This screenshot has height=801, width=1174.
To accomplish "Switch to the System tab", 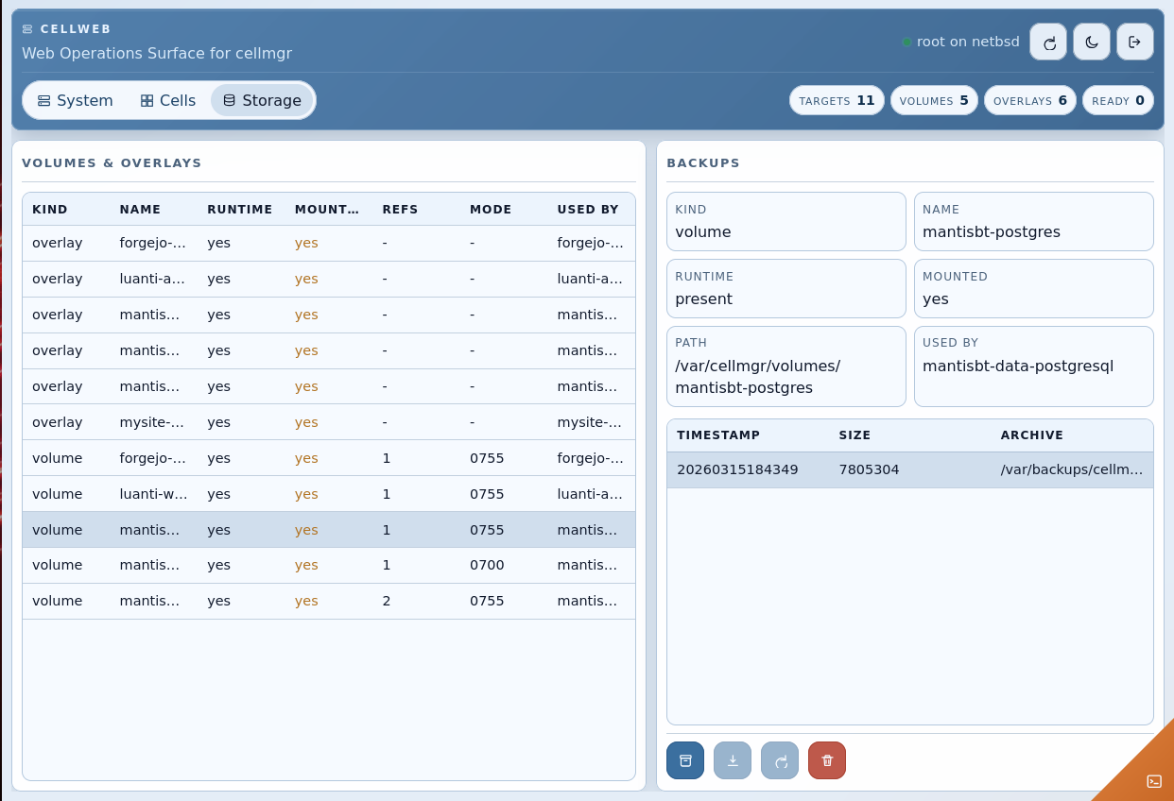I will (76, 100).
